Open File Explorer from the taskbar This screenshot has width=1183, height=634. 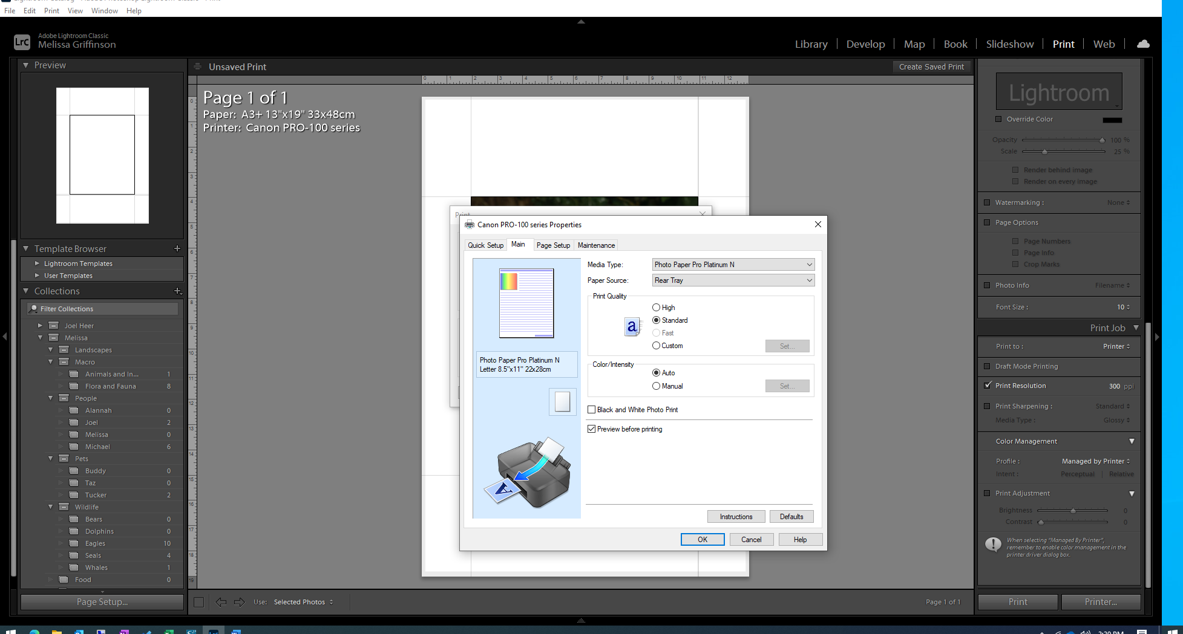pyautogui.click(x=56, y=632)
